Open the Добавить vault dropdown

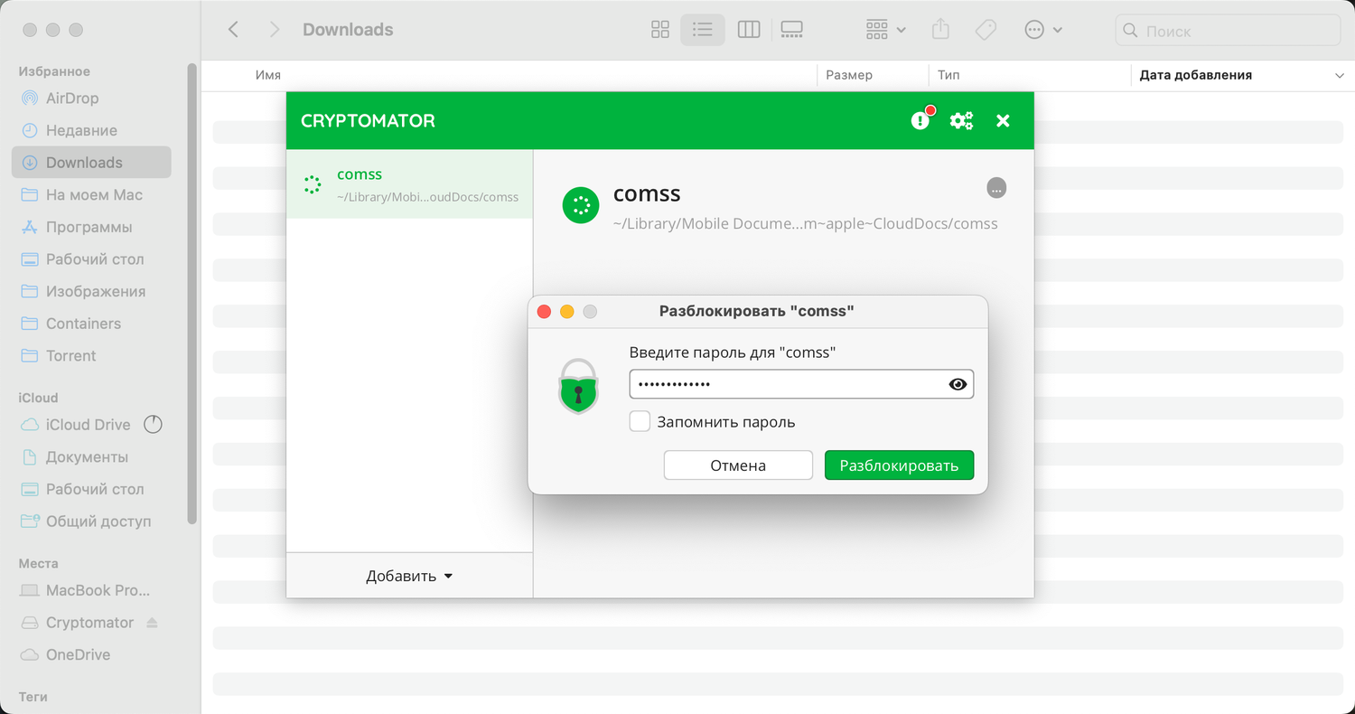click(409, 576)
